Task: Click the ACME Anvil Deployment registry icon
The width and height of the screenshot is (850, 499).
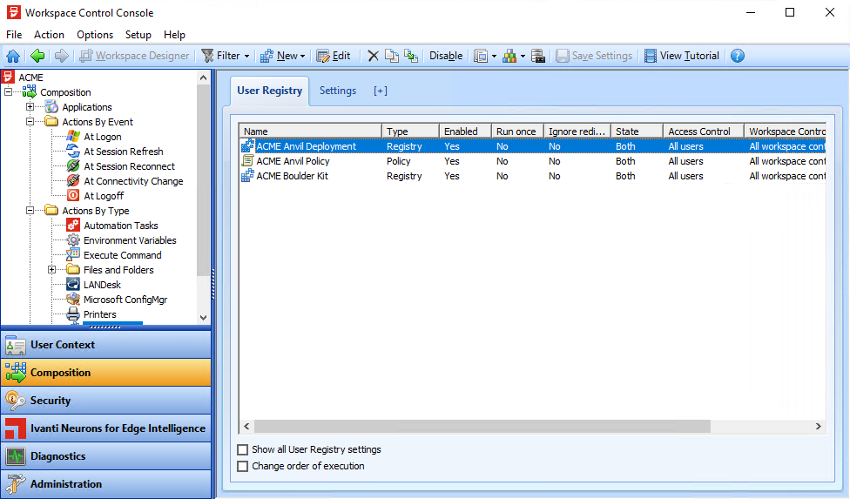Action: point(247,146)
